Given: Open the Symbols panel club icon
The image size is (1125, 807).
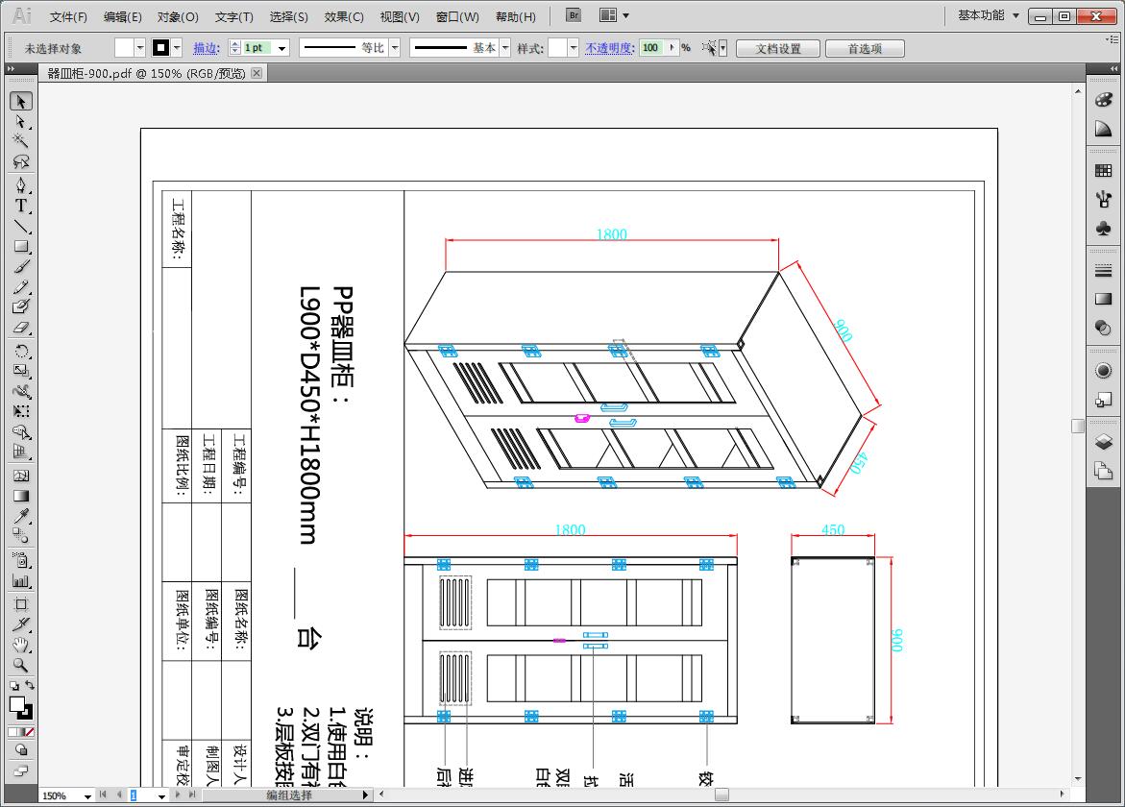Looking at the screenshot, I should pos(1103,229).
